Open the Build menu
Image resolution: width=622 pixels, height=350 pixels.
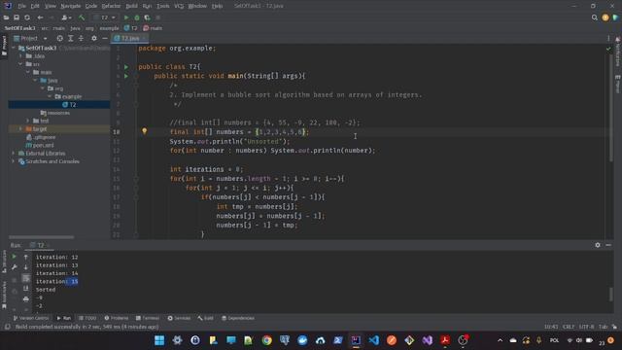131,6
